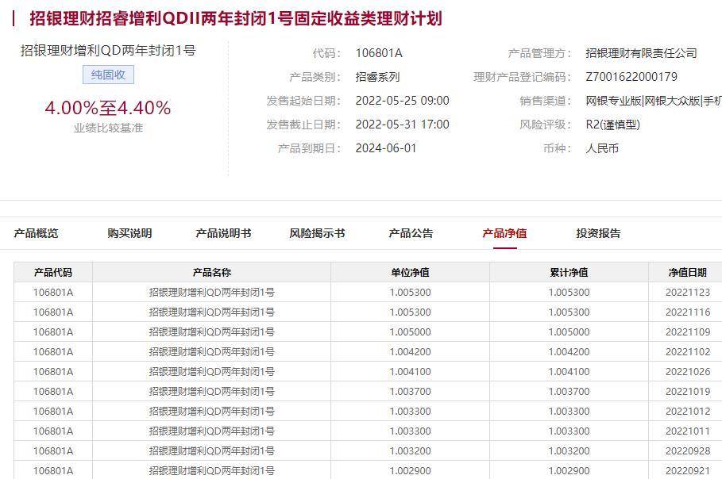Click the product code 106801A value
The image size is (722, 479).
379,54
